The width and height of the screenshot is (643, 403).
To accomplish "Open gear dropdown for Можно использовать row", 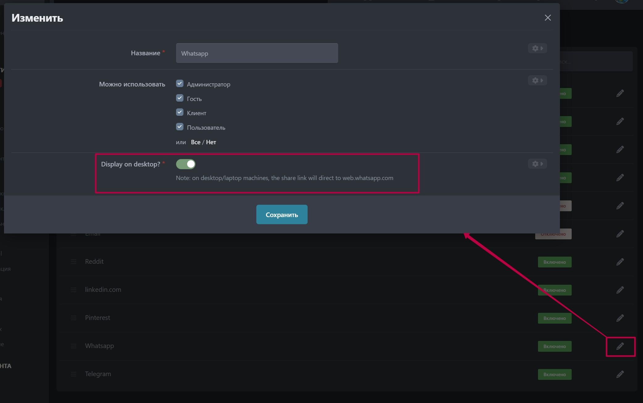I will click(x=537, y=80).
